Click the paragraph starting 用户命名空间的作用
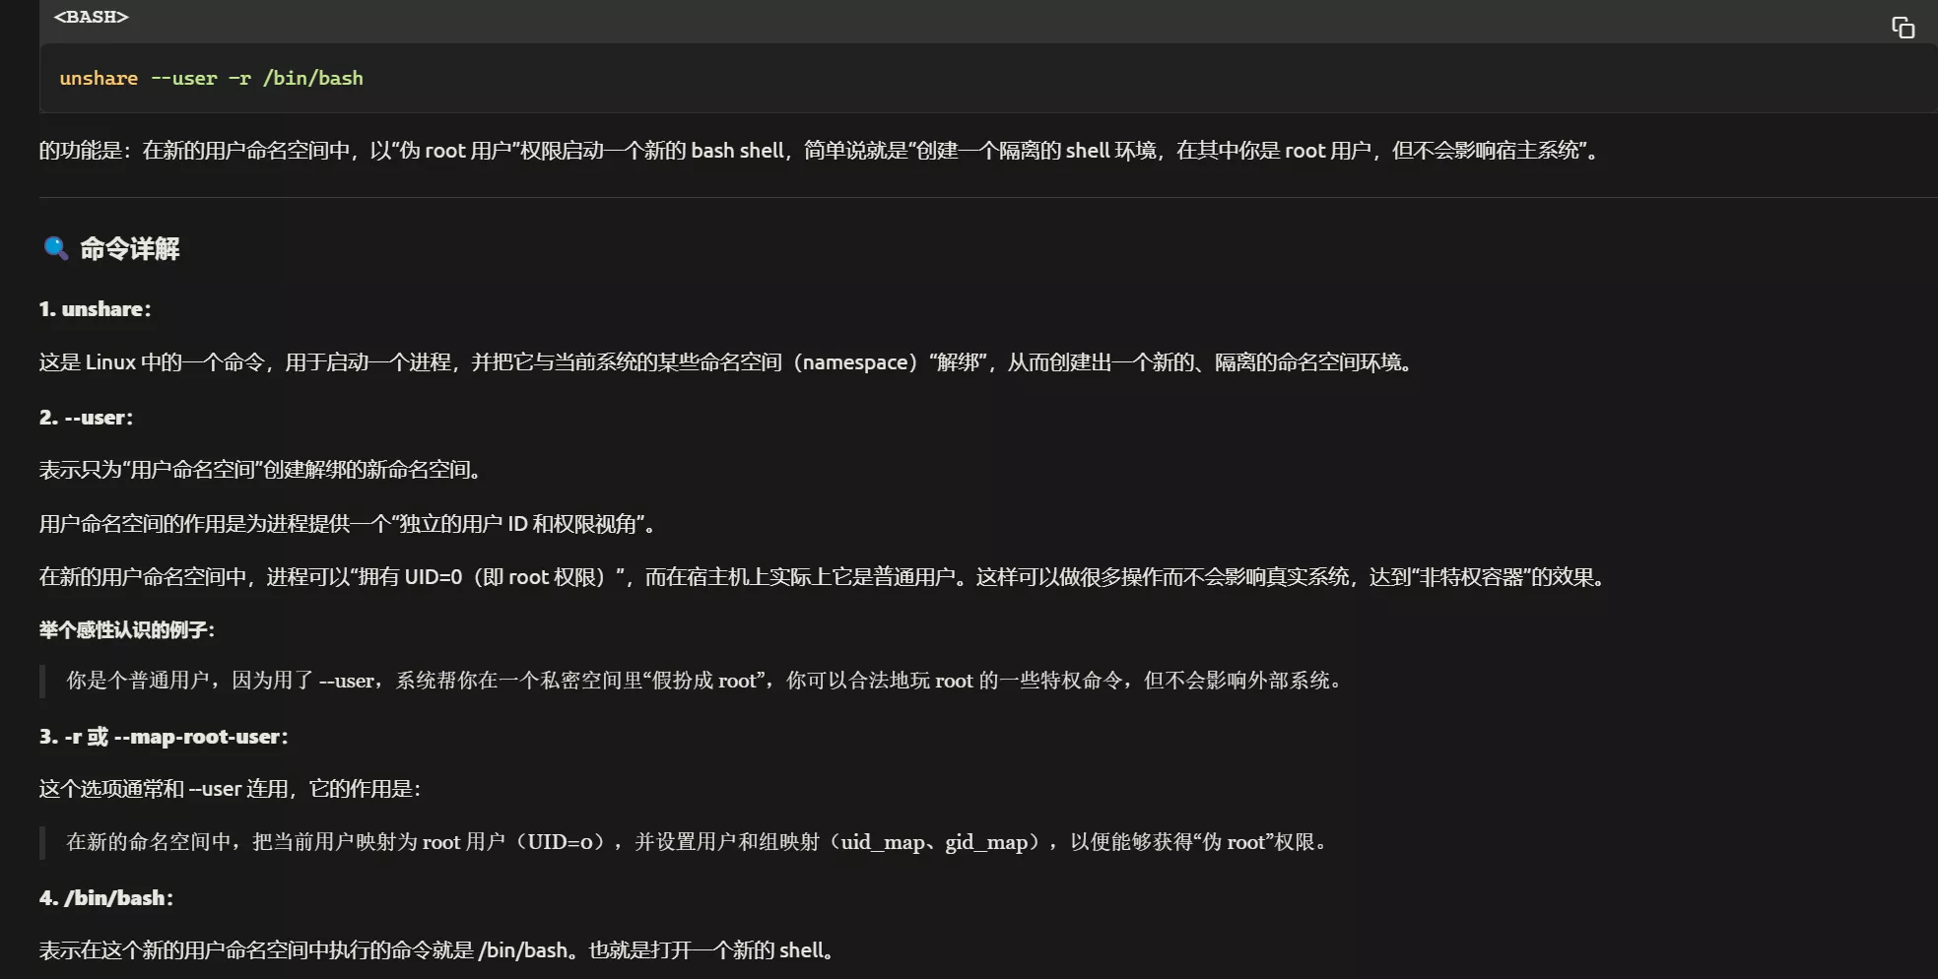This screenshot has height=979, width=1938. [348, 524]
